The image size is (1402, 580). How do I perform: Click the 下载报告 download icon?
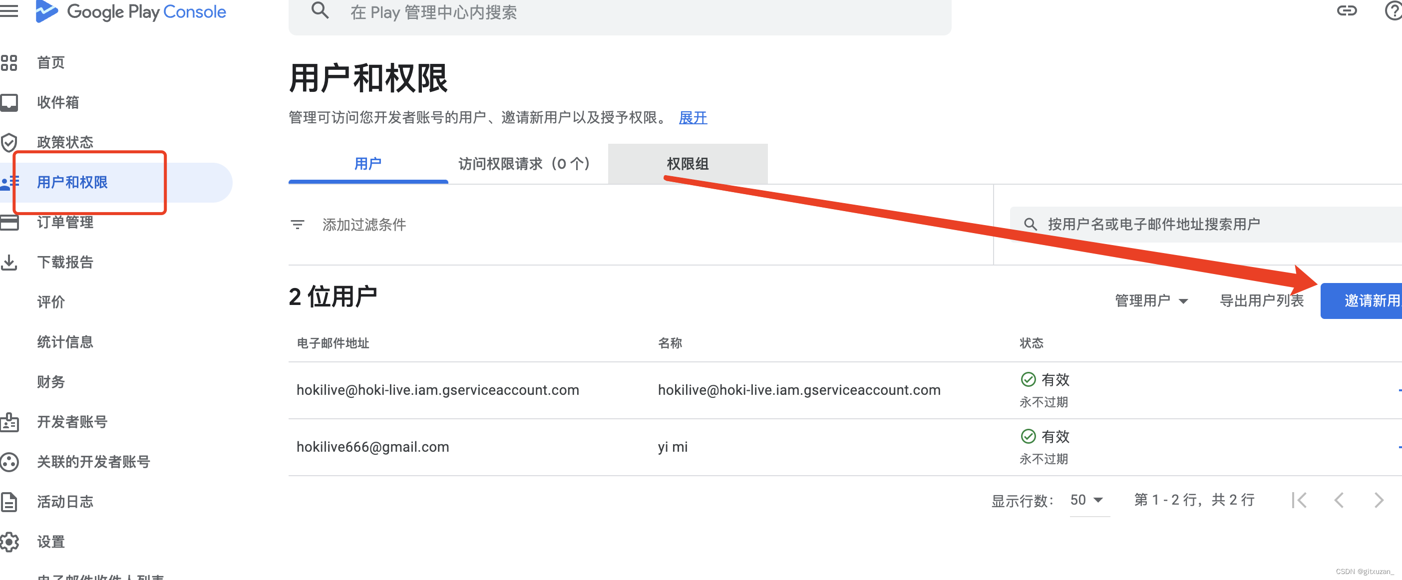click(x=8, y=262)
